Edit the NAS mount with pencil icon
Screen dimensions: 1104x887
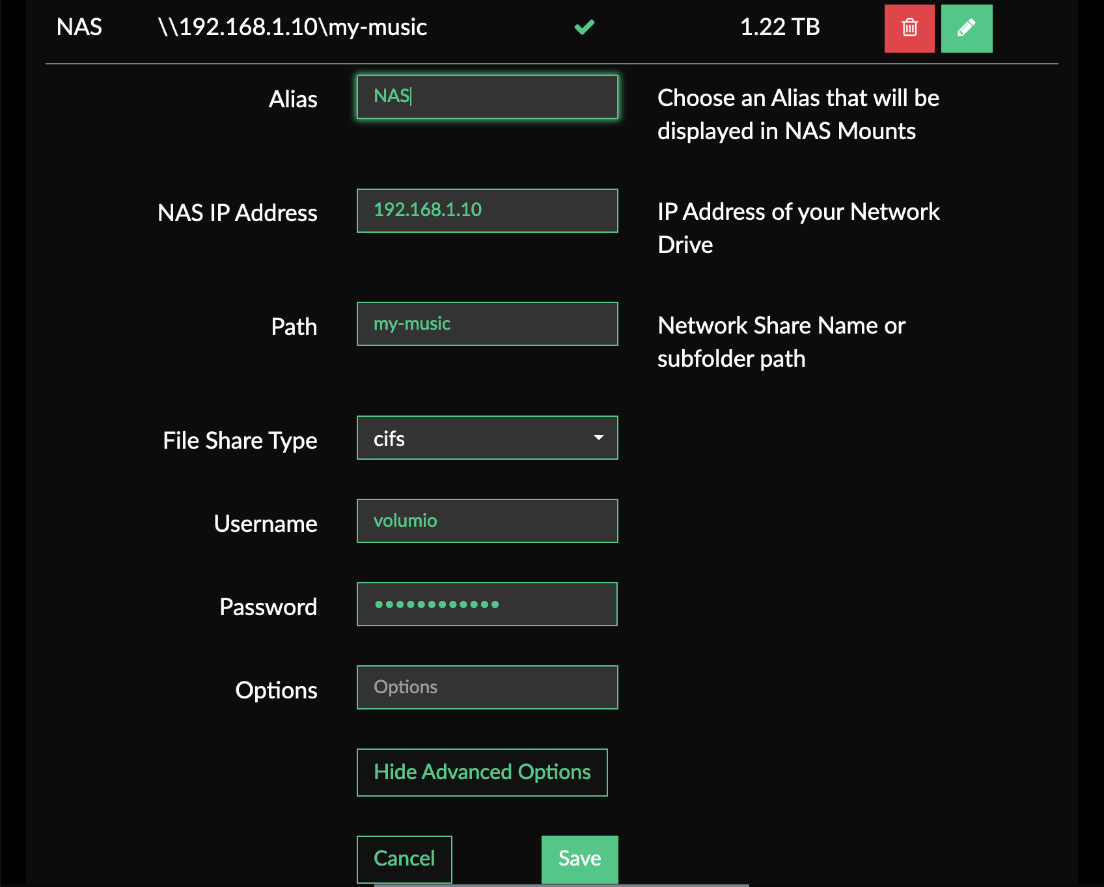pyautogui.click(x=967, y=28)
